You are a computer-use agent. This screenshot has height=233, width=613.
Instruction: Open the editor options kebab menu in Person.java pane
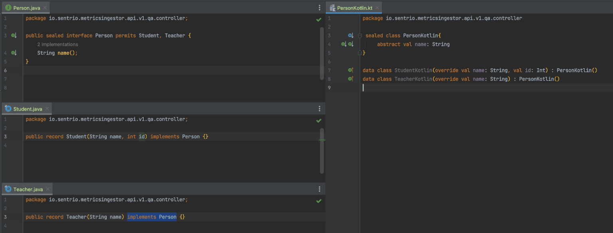tap(319, 7)
